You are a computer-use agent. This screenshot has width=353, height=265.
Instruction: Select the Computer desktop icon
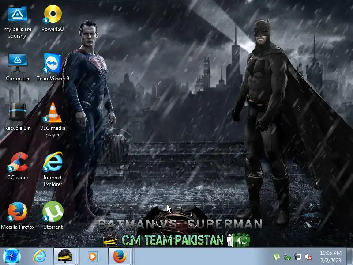coord(18,63)
